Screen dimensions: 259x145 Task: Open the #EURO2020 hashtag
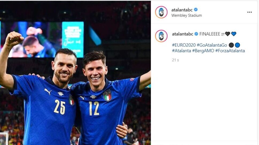pyautogui.click(x=184, y=45)
